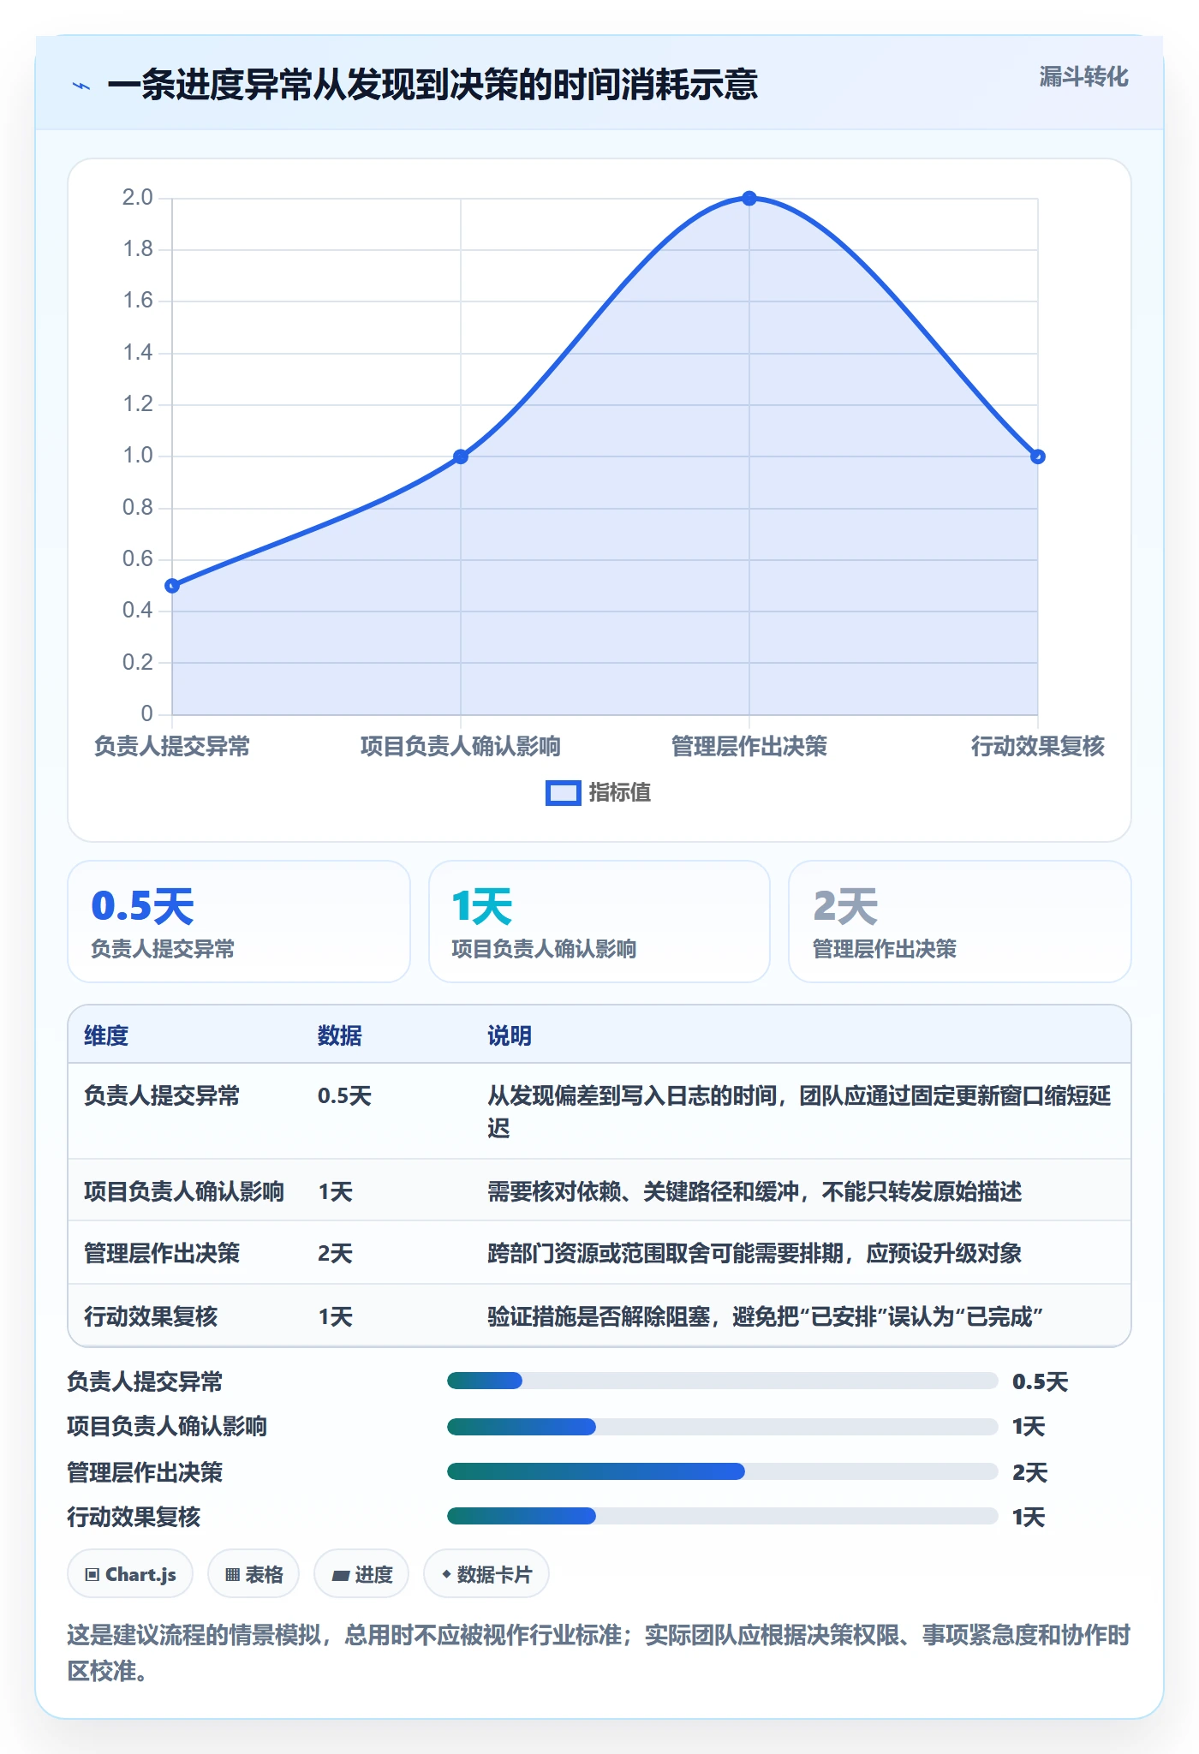Click 行动效果复核 in the table's first column
The image size is (1199, 1754).
(151, 1316)
